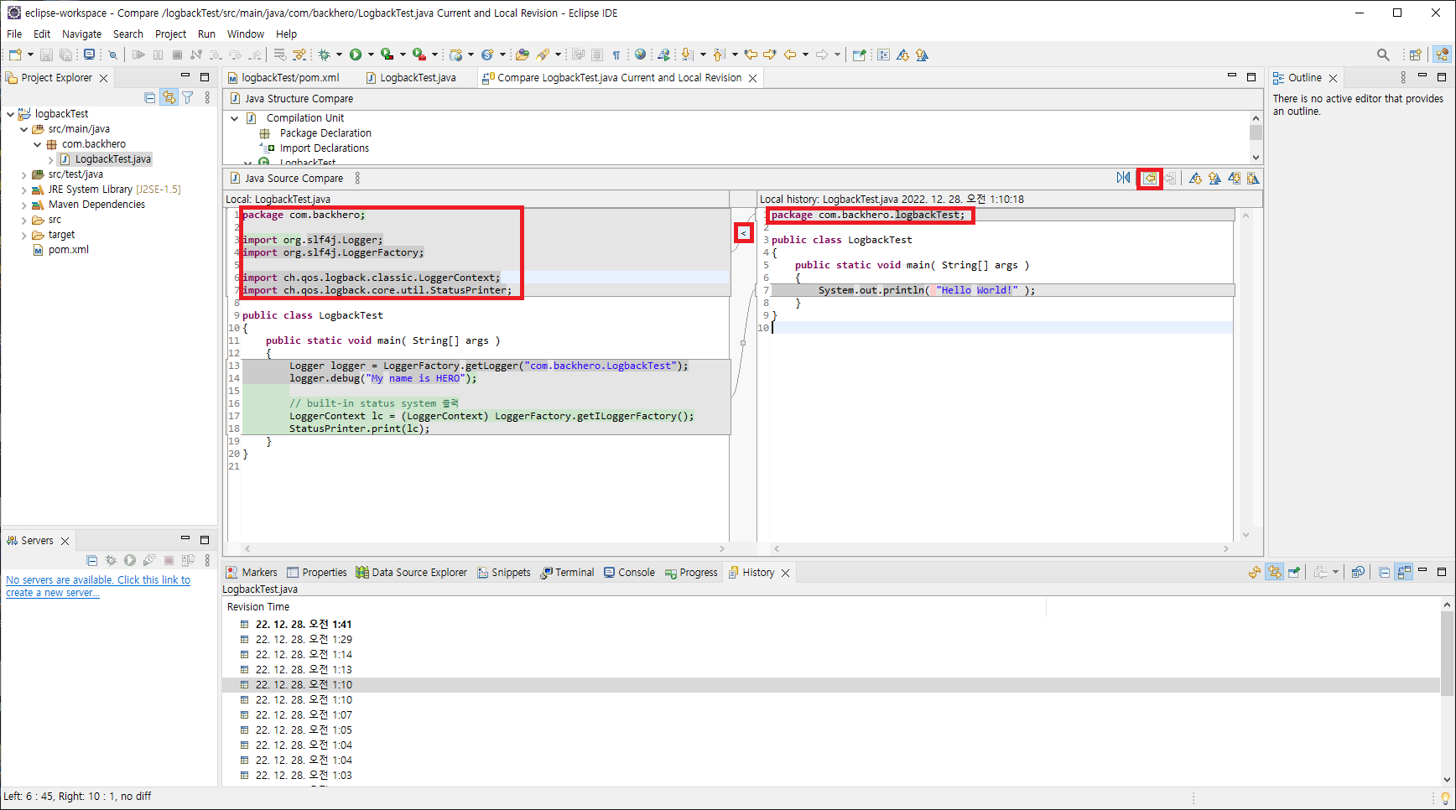Expand the src/test/java folder
1456x810 pixels.
point(23,174)
